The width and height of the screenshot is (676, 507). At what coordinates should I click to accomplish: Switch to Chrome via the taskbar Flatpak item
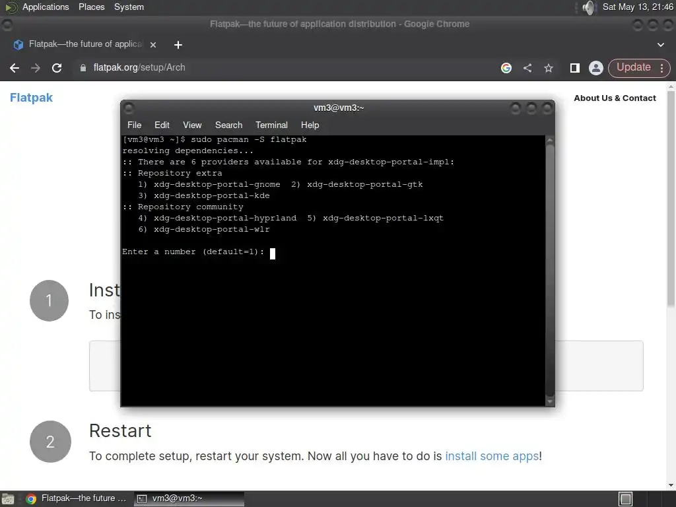(x=77, y=498)
